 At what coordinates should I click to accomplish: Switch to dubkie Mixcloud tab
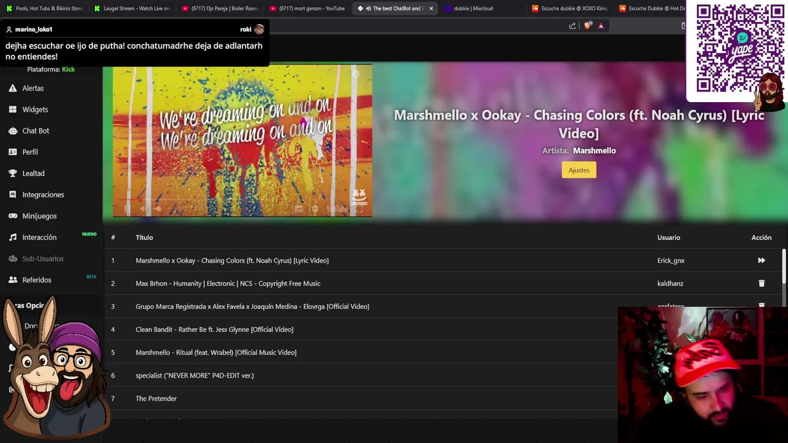[x=483, y=9]
